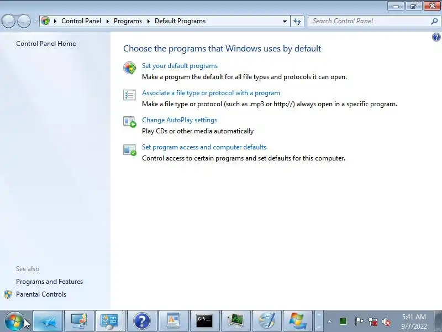Screen dimensions: 442x332
Task: Click the Back navigation button
Action: 8,21
